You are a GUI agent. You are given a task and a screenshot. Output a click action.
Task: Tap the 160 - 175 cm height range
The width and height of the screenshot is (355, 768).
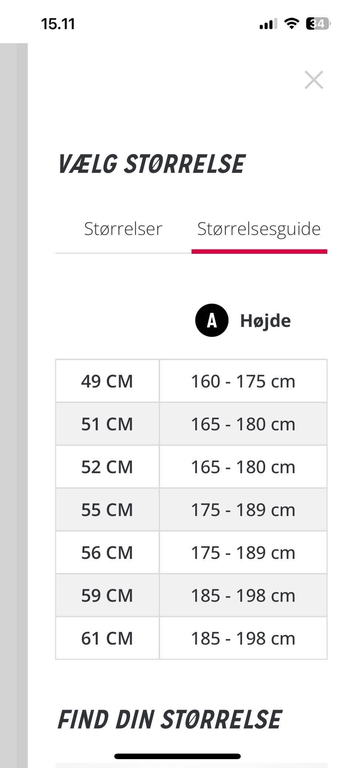click(243, 381)
